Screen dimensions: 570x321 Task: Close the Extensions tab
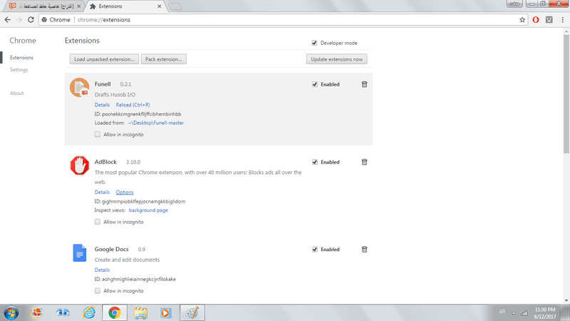pyautogui.click(x=159, y=6)
